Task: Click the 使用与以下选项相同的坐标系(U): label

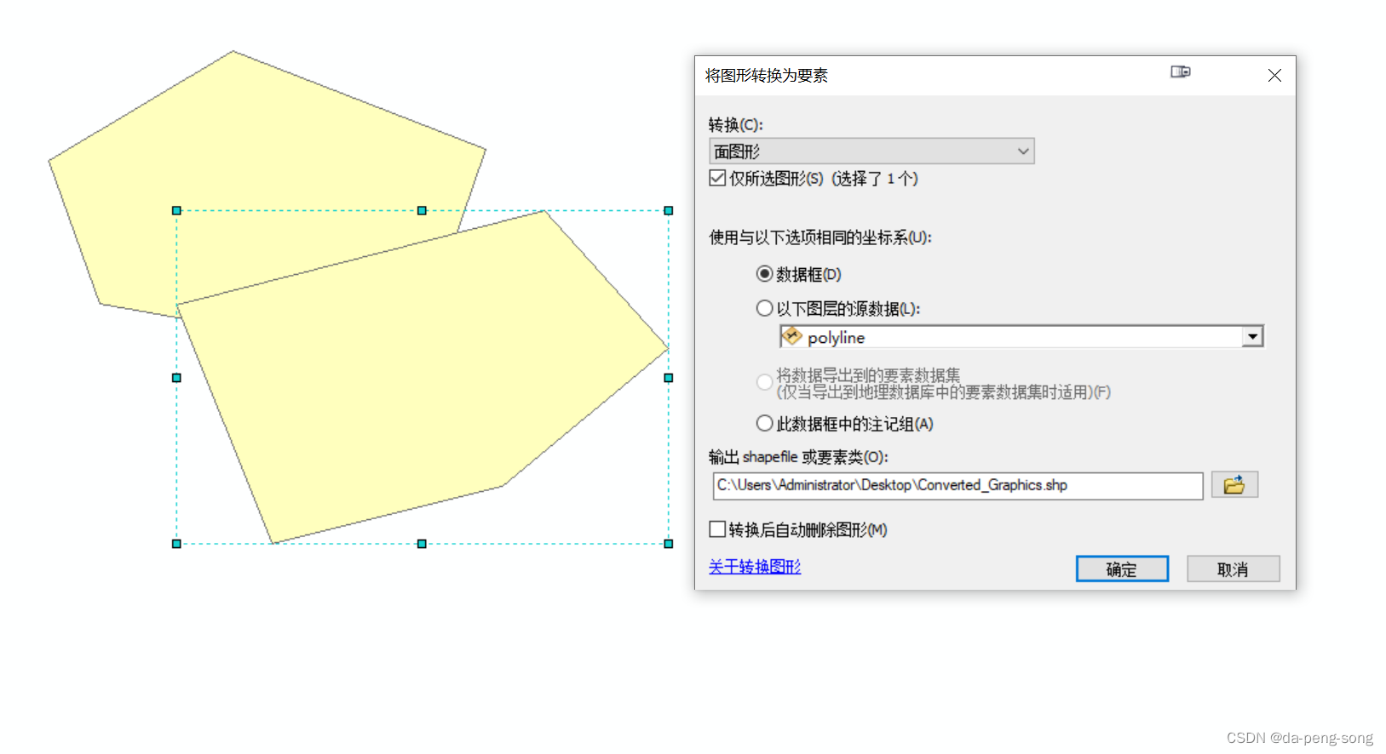Action: click(x=820, y=237)
